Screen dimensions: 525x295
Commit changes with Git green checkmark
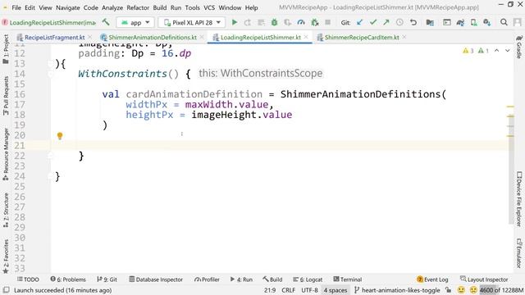(x=373, y=22)
